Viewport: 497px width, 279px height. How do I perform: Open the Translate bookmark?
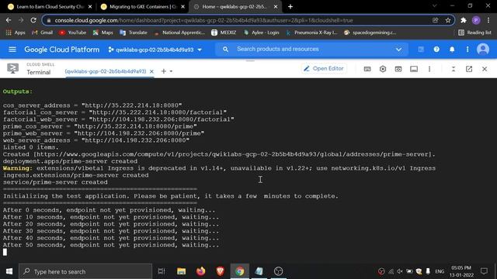tap(133, 33)
